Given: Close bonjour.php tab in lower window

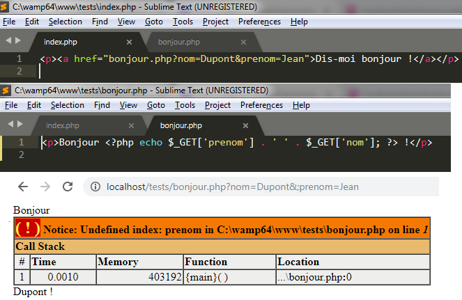Looking at the screenshot, I should [x=245, y=126].
